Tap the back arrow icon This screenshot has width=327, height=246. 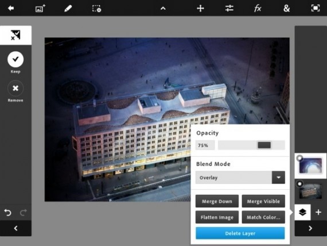[11, 9]
